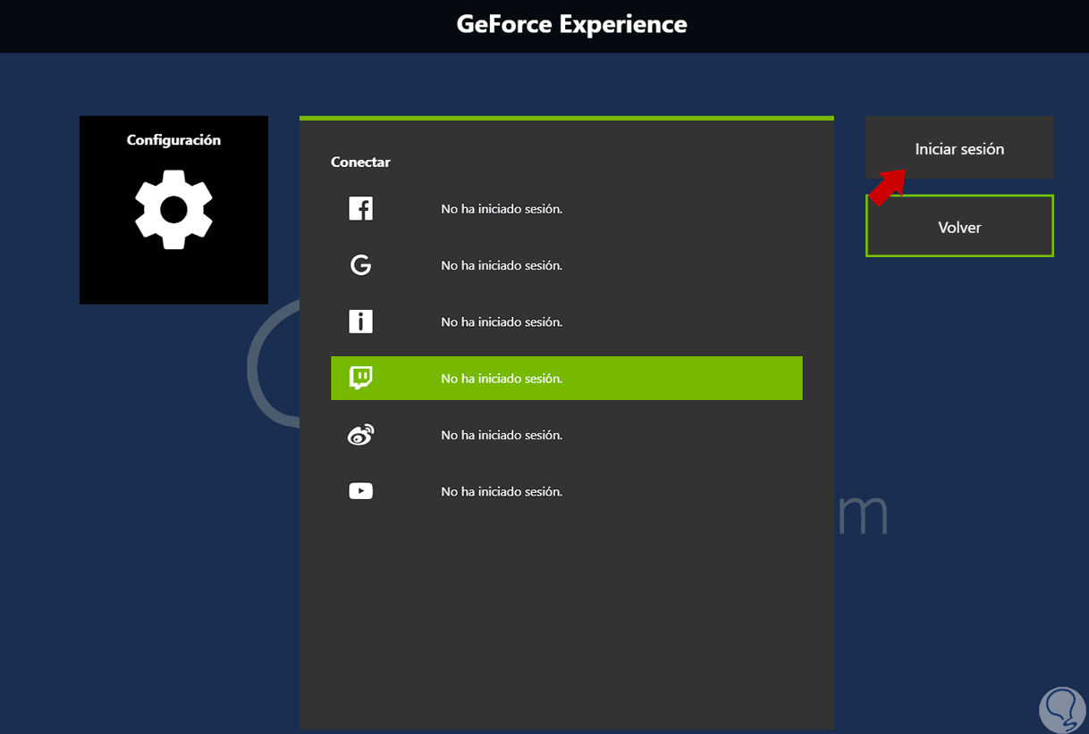1089x734 pixels.
Task: Select the YouTube icon in Conectar list
Action: tap(360, 491)
